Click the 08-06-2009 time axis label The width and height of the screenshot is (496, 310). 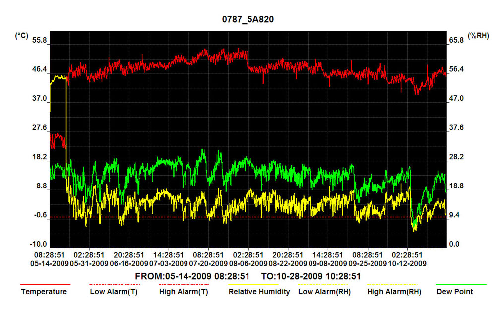248,263
